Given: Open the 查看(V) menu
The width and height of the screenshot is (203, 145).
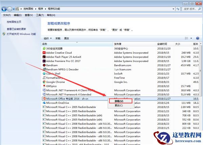Looking at the screenshot, I should click(x=29, y=15).
